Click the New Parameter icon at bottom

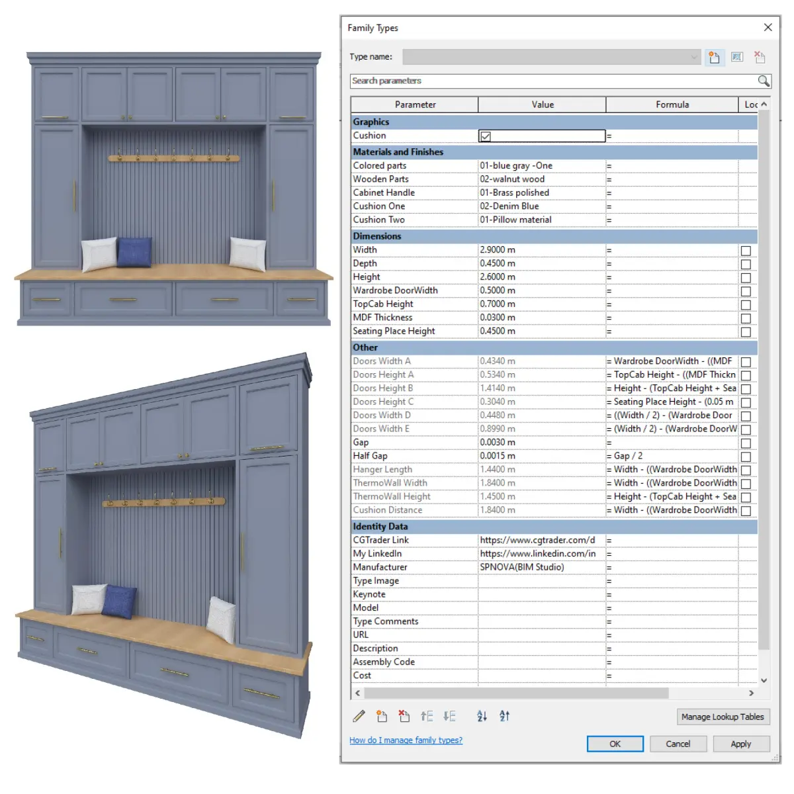[x=382, y=716]
